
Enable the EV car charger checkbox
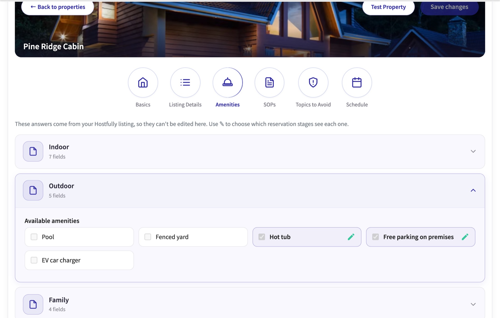[x=34, y=260]
